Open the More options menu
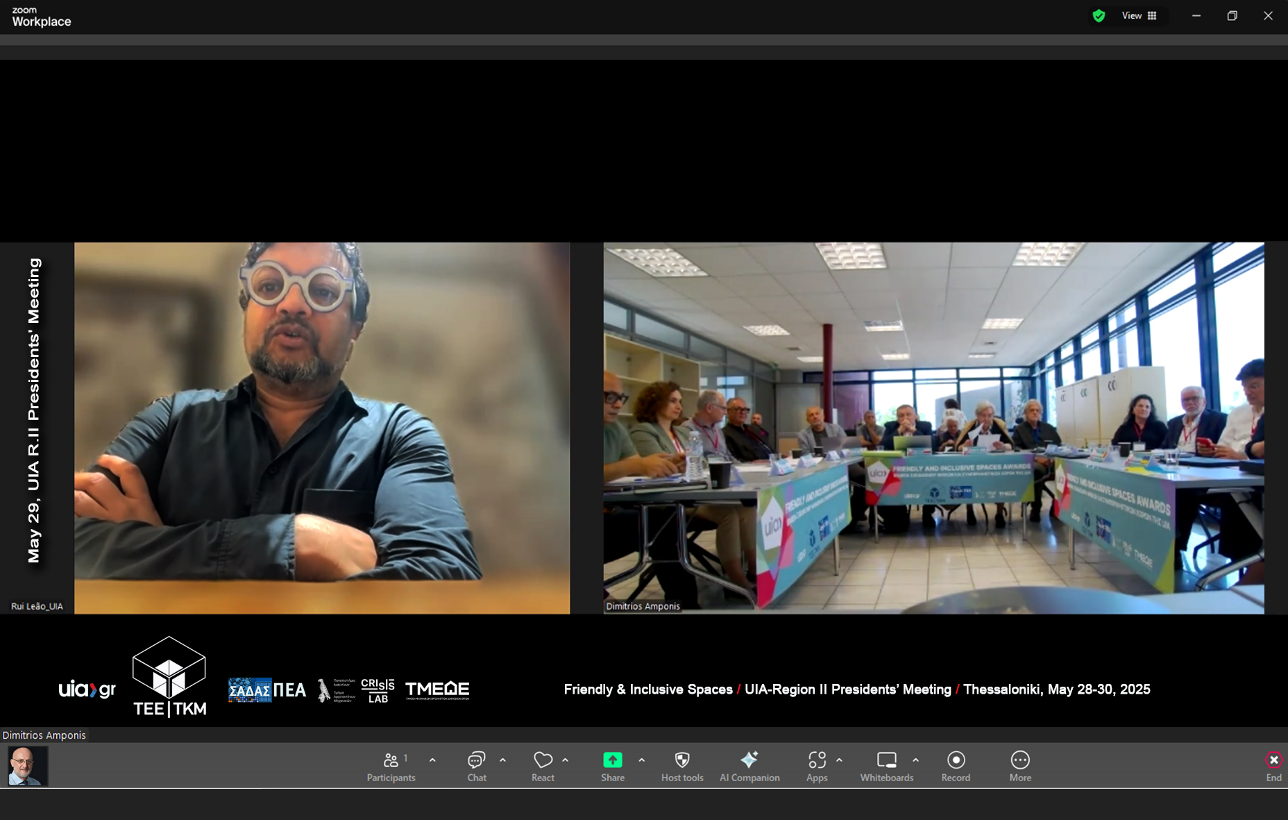Image resolution: width=1288 pixels, height=820 pixels. point(1020,767)
